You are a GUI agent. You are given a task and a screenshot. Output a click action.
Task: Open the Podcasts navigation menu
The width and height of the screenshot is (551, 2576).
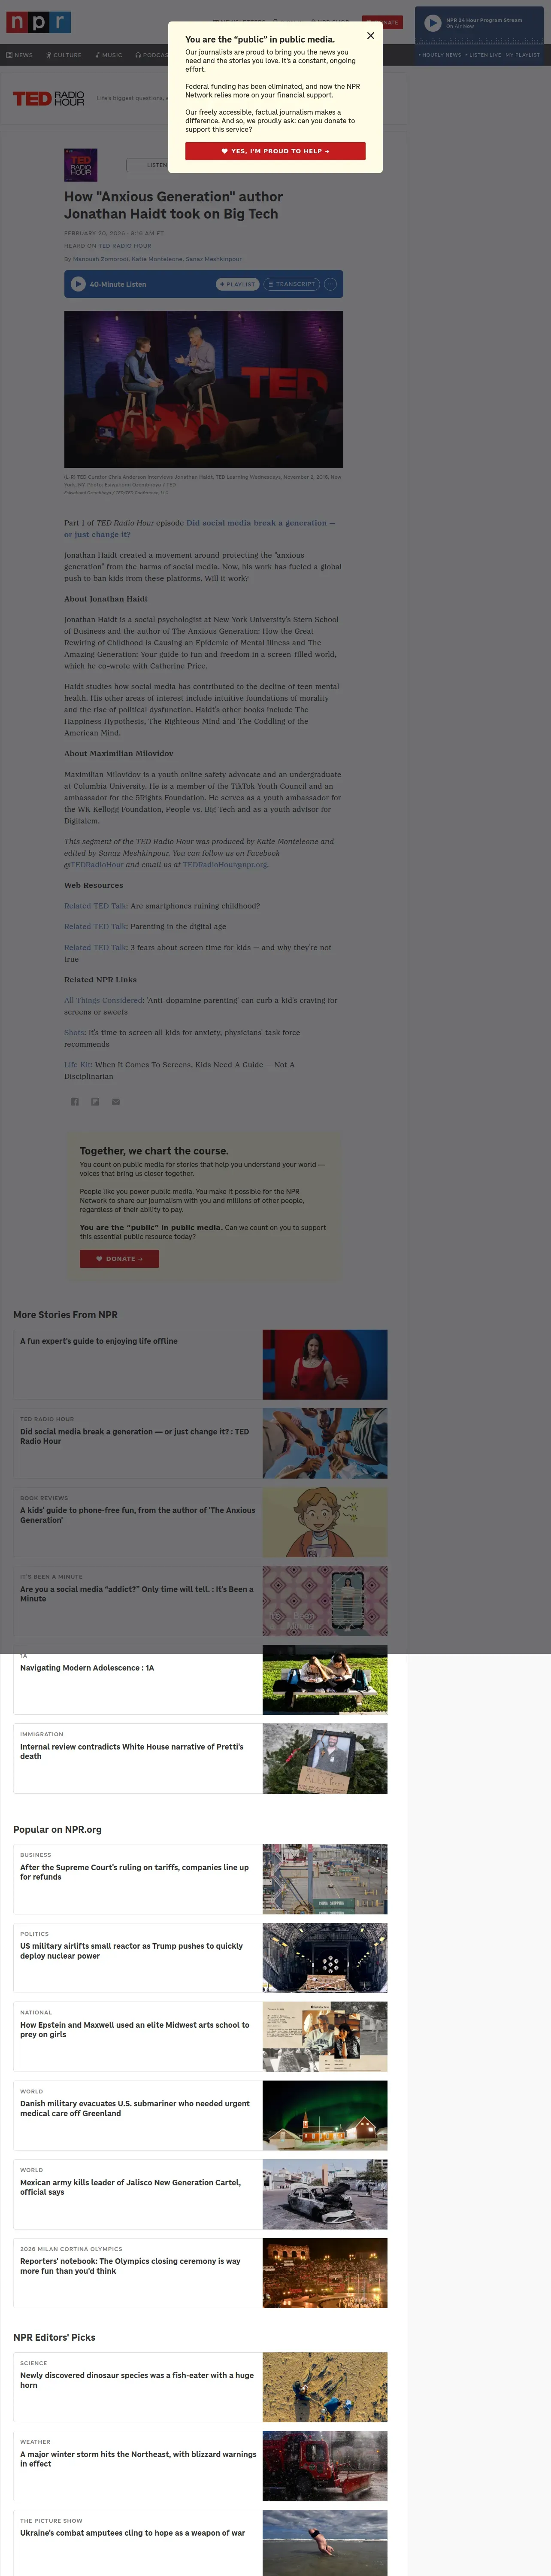152,55
